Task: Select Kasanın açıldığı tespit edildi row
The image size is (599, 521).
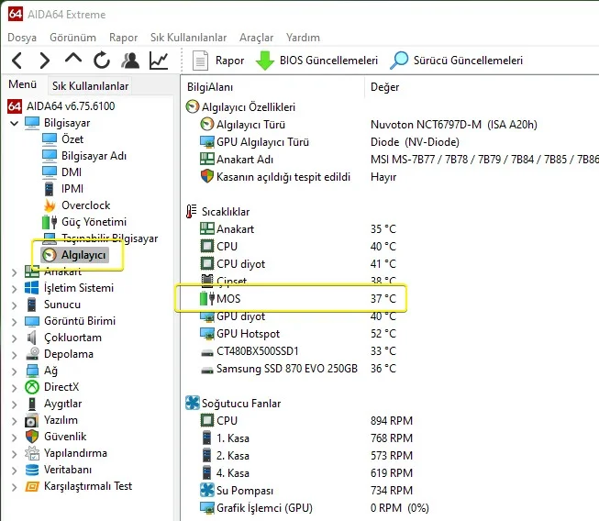Action: tap(298, 177)
